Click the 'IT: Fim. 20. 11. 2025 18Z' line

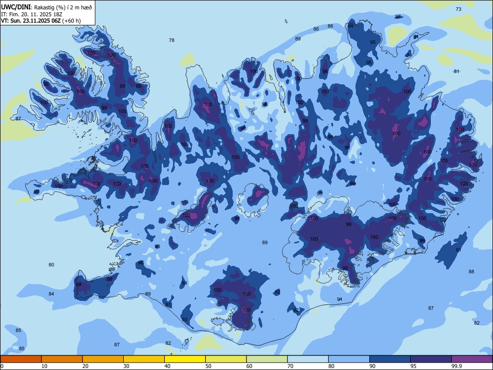point(32,14)
